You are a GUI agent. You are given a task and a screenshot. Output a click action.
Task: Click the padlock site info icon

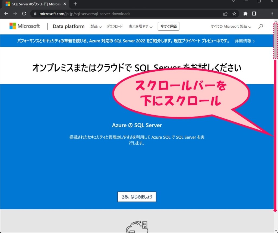(35, 14)
